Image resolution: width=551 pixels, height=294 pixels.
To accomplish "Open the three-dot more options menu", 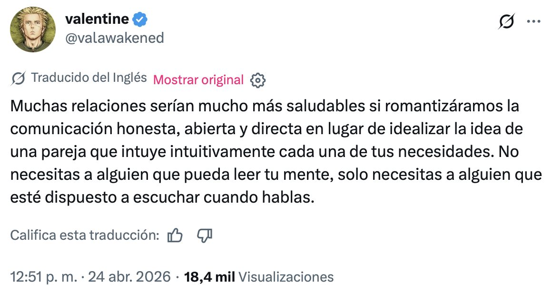I will [x=533, y=22].
